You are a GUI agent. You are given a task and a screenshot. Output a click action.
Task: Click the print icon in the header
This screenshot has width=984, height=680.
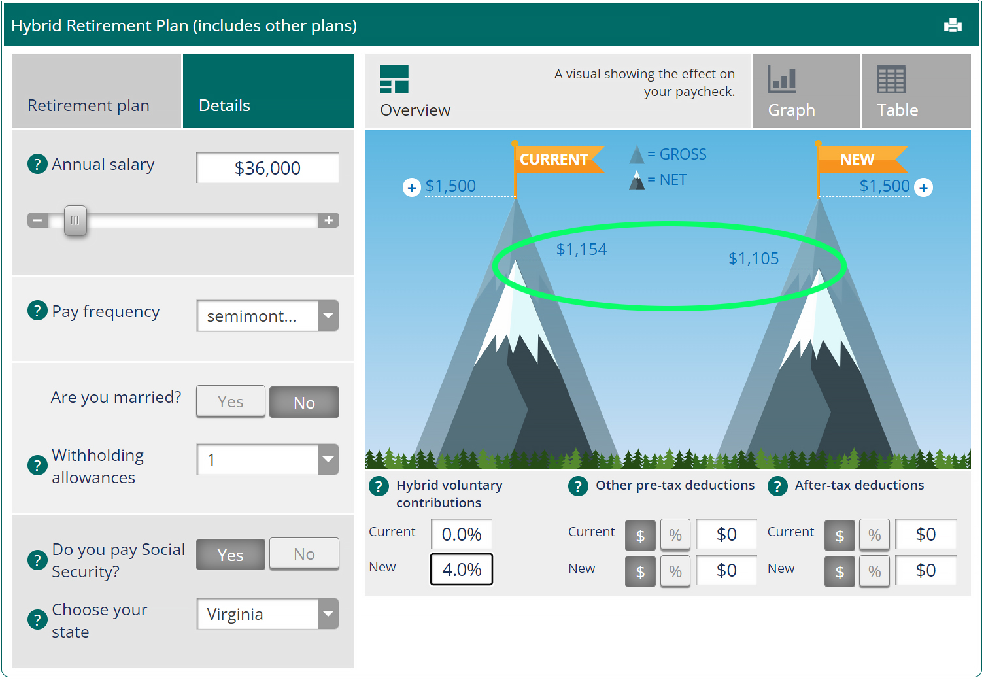coord(953,25)
